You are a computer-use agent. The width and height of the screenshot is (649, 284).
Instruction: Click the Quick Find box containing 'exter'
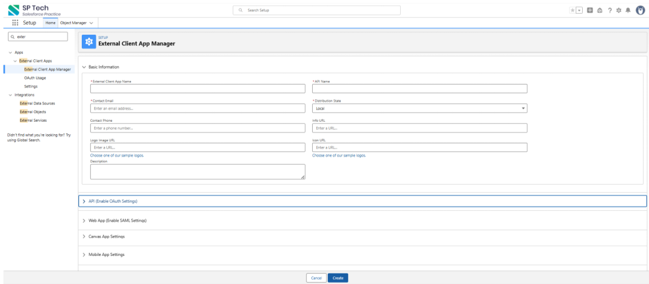38,37
